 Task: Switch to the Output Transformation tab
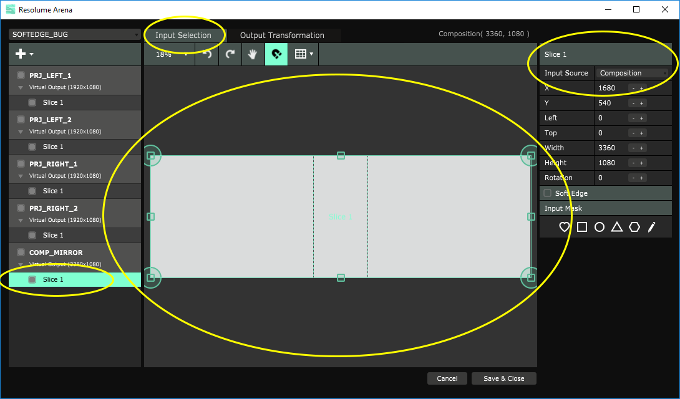(282, 36)
